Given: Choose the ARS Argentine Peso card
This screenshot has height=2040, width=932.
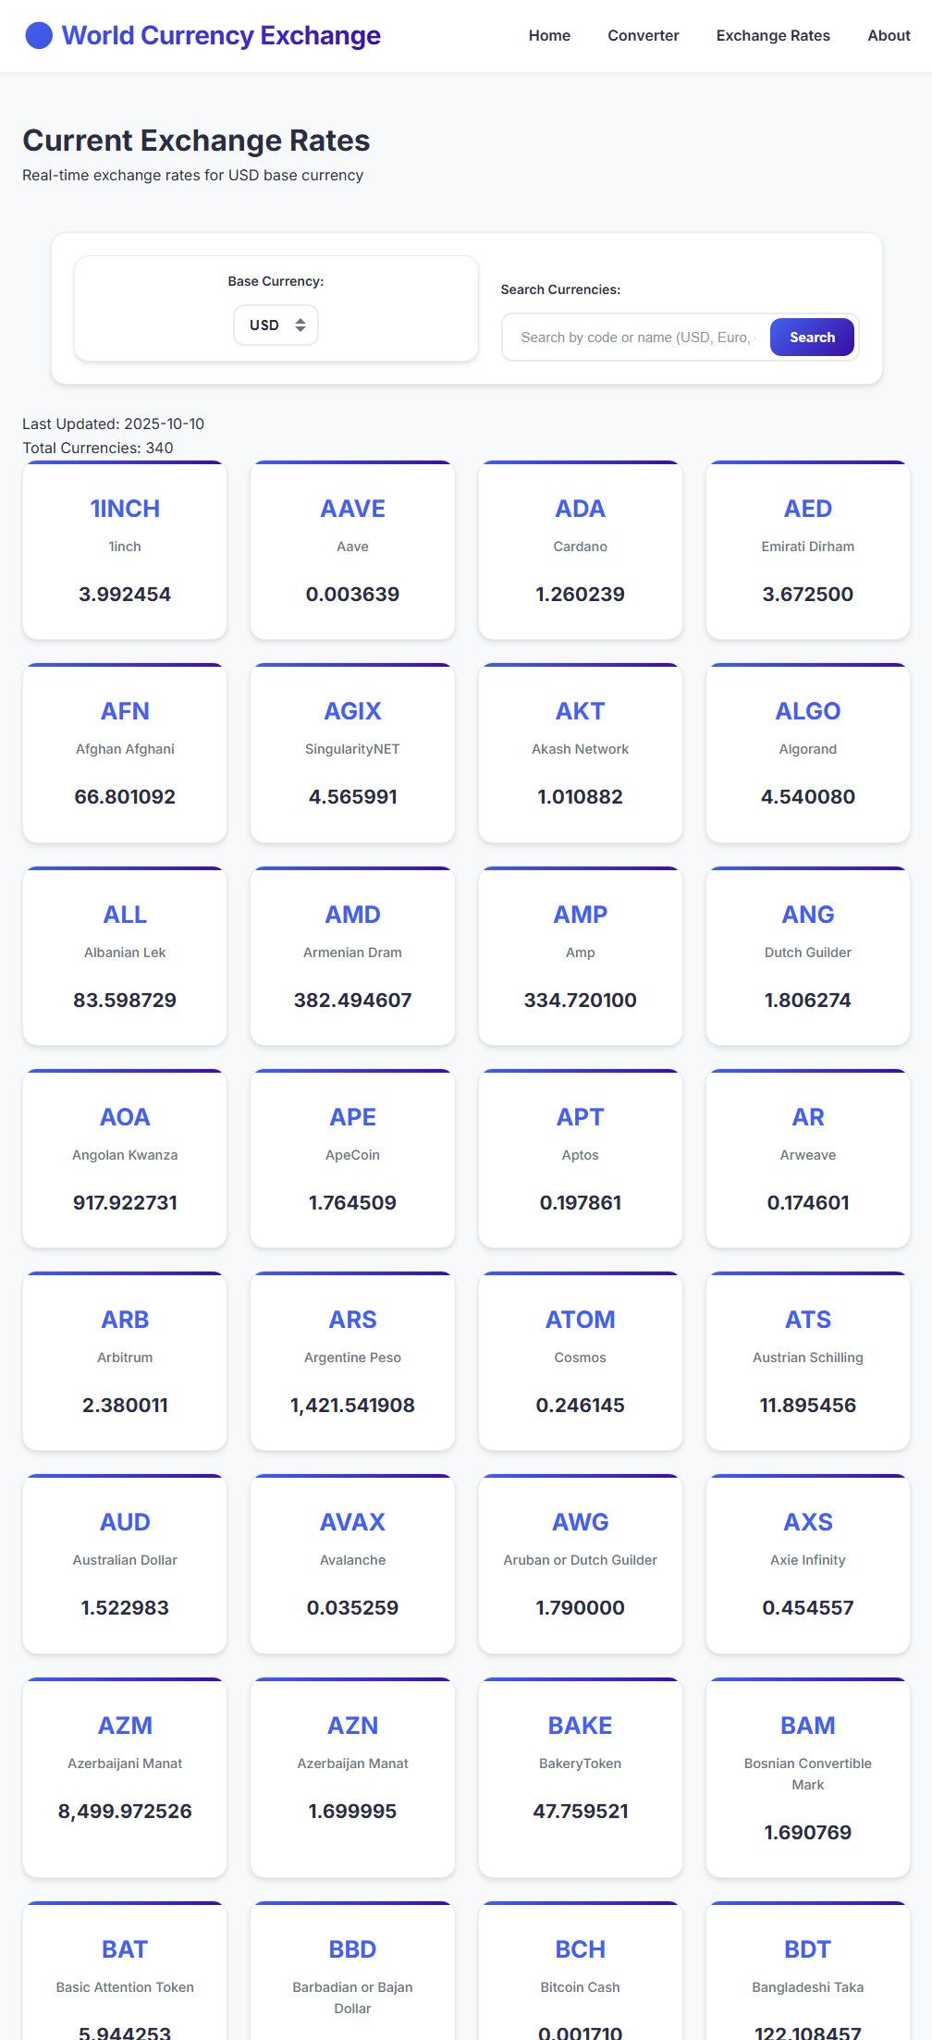Looking at the screenshot, I should click(352, 1361).
